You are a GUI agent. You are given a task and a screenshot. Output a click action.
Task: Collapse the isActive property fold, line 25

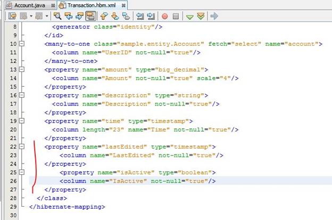tap(22, 172)
